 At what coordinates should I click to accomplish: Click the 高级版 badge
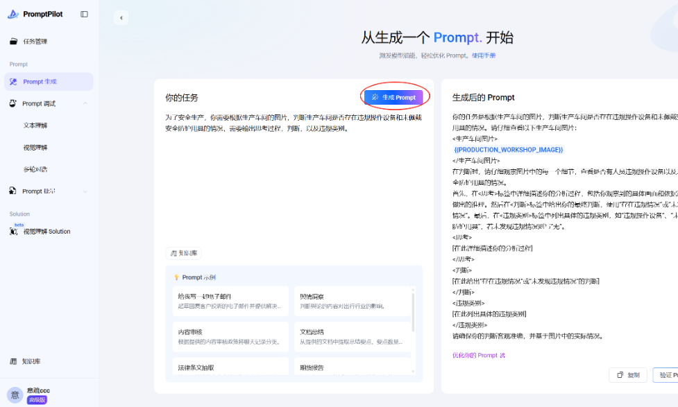click(x=37, y=400)
